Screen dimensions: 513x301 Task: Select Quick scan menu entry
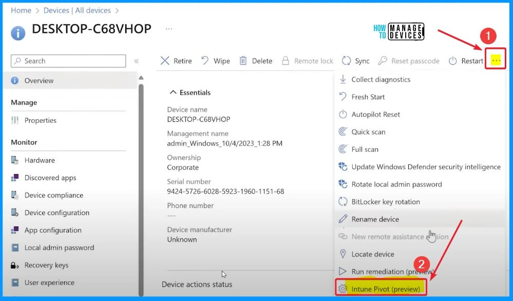[368, 132]
